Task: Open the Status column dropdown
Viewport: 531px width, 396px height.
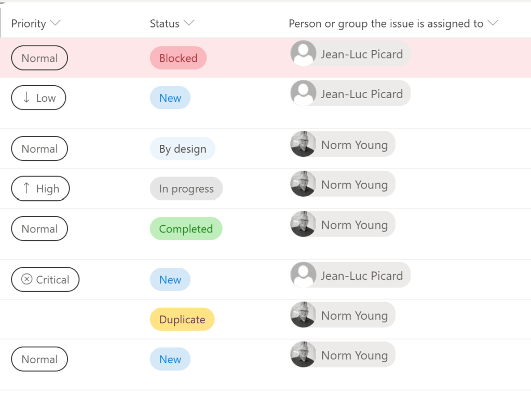Action: click(x=189, y=23)
